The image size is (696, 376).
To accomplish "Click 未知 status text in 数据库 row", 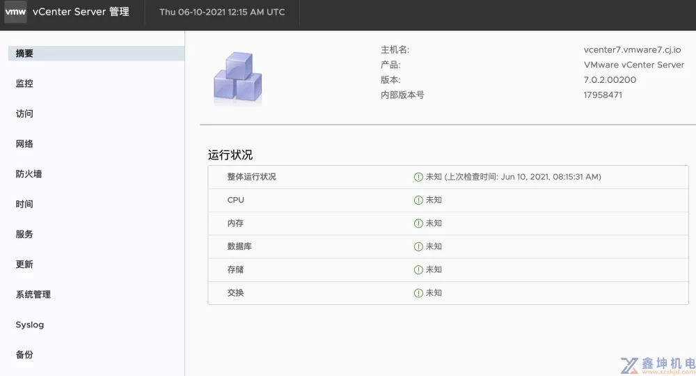I will (x=434, y=246).
